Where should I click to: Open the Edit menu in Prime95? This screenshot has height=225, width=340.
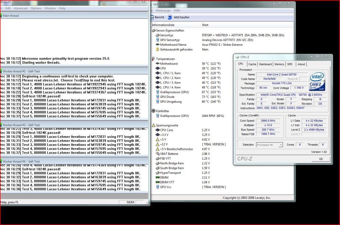8,8
